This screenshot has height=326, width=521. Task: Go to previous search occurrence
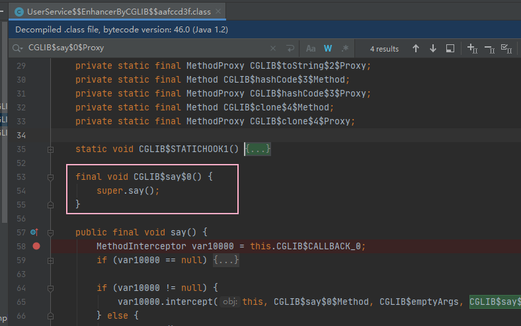pos(416,48)
